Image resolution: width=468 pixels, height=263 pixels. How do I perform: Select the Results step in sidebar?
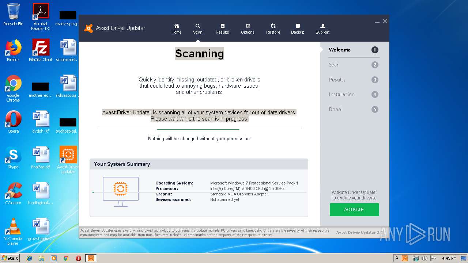pyautogui.click(x=337, y=80)
